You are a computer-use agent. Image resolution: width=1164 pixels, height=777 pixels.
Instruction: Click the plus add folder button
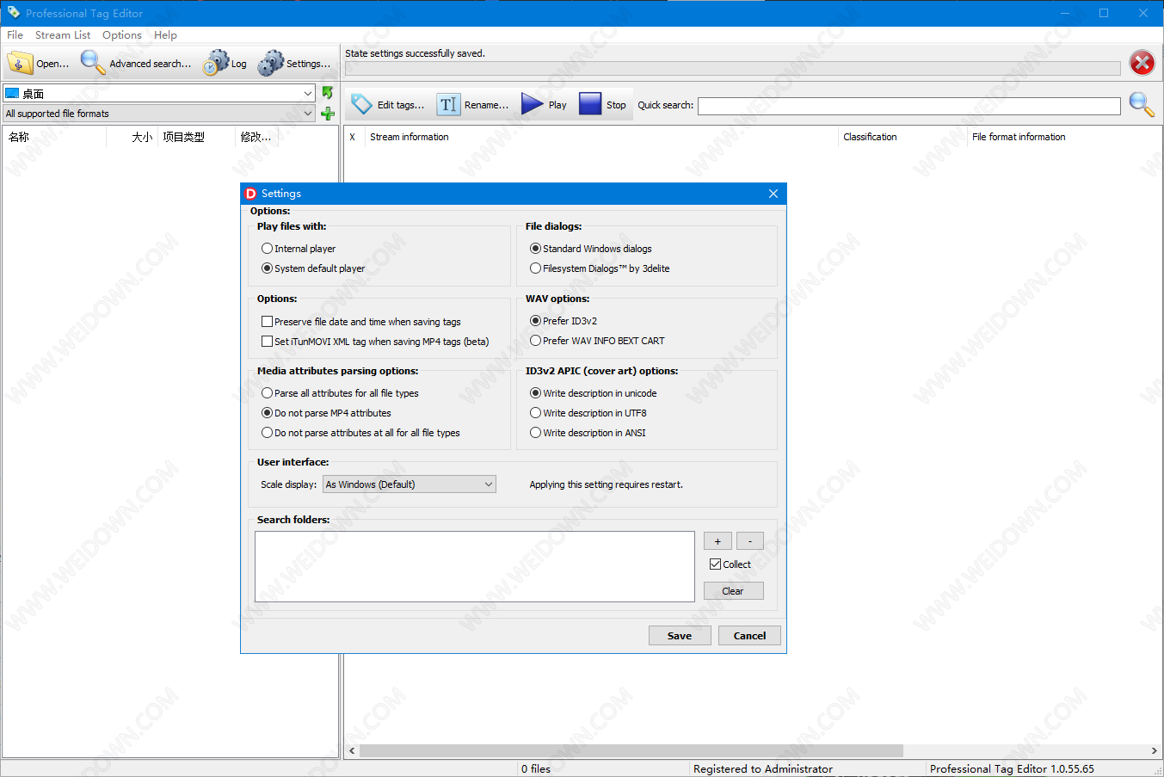[x=717, y=541]
